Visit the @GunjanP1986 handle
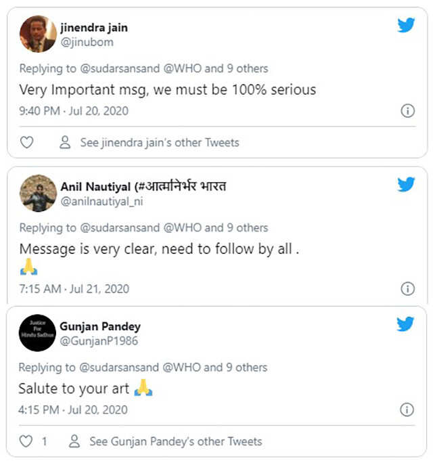The image size is (433, 465). [x=99, y=341]
